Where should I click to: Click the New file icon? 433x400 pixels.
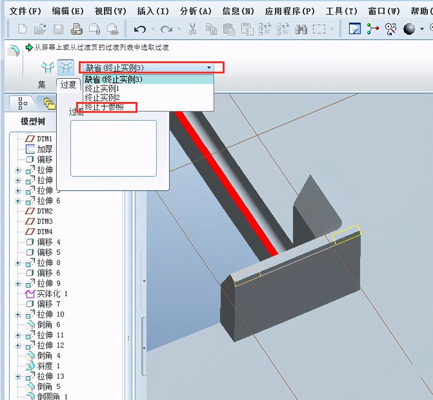pyautogui.click(x=23, y=29)
